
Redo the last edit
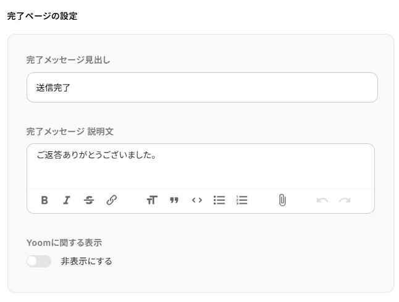click(345, 200)
